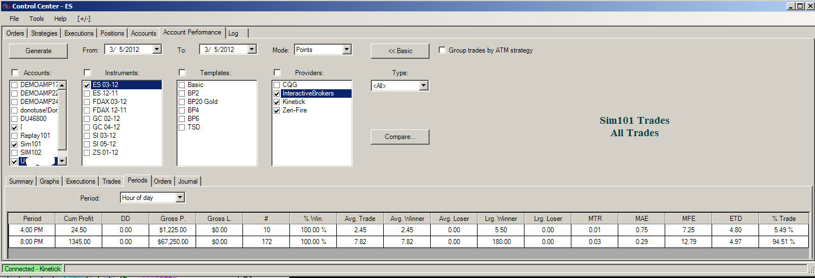815x278 pixels.
Task: Click Accounts list scroll down arrow
Action: pyautogui.click(x=62, y=161)
